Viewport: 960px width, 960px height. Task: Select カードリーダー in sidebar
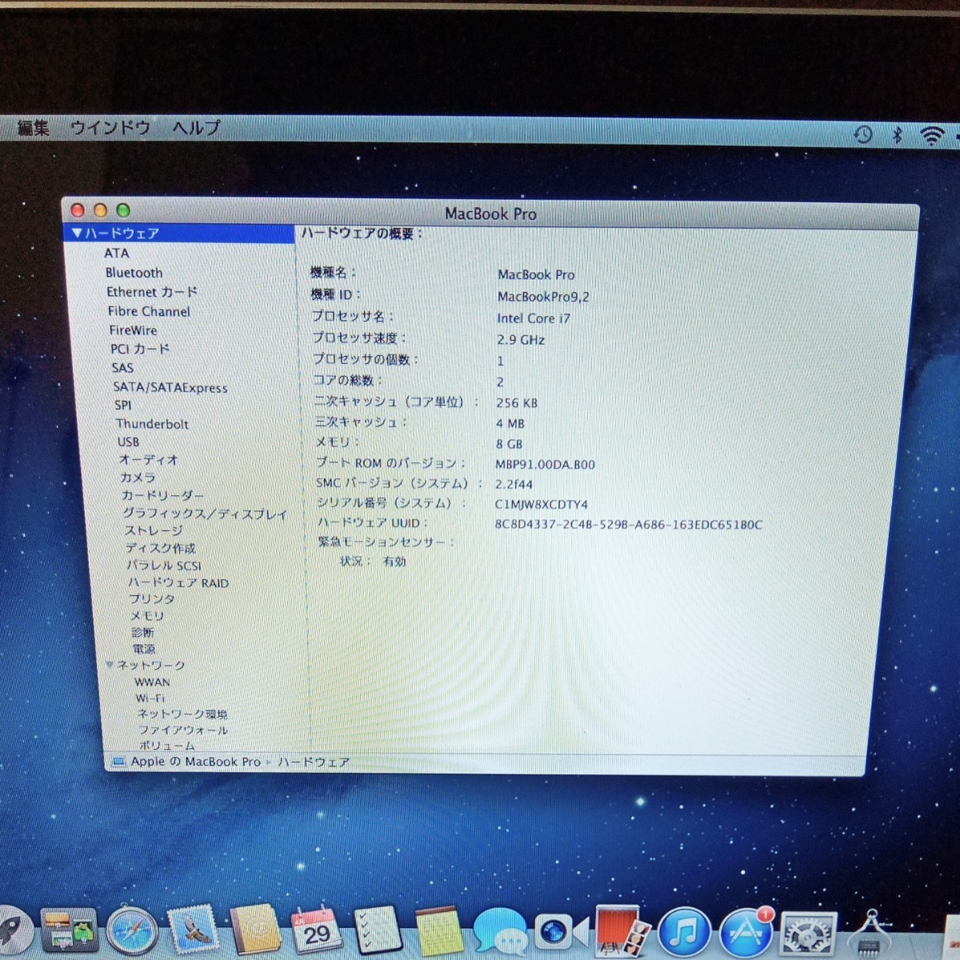(162, 495)
